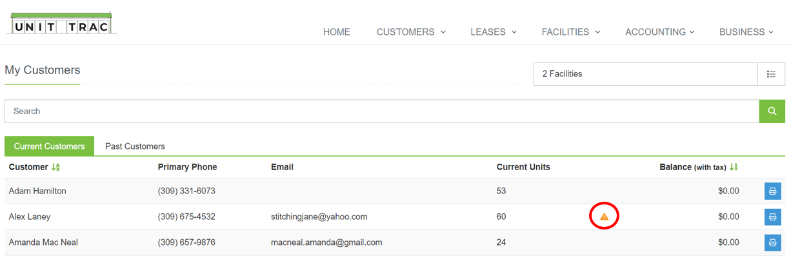Open the facilities list icon button
The width and height of the screenshot is (791, 263).
771,74
